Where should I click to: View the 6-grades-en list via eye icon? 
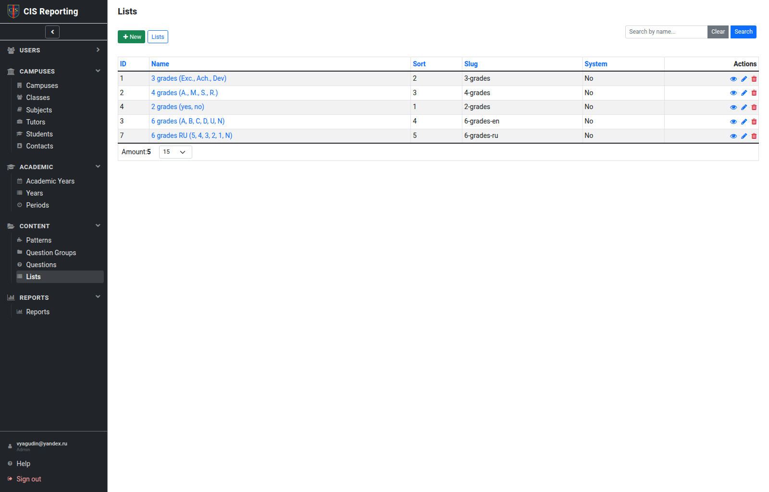pyautogui.click(x=733, y=122)
